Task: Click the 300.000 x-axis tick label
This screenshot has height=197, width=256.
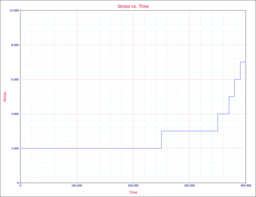Action: [x=189, y=185]
